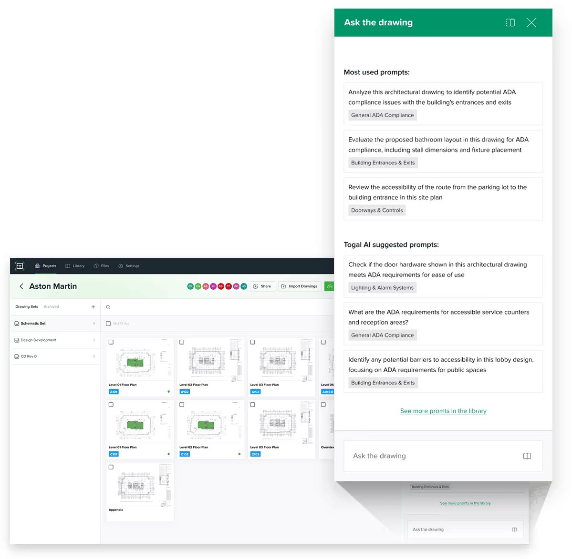Switch to the Archived tab

[51, 307]
